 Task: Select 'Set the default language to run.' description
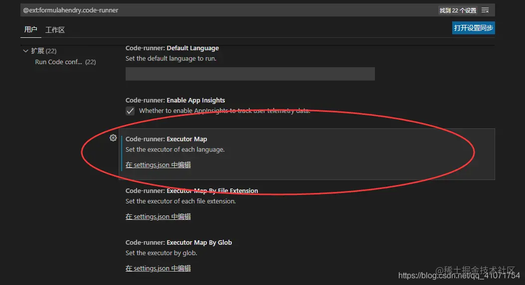(171, 59)
